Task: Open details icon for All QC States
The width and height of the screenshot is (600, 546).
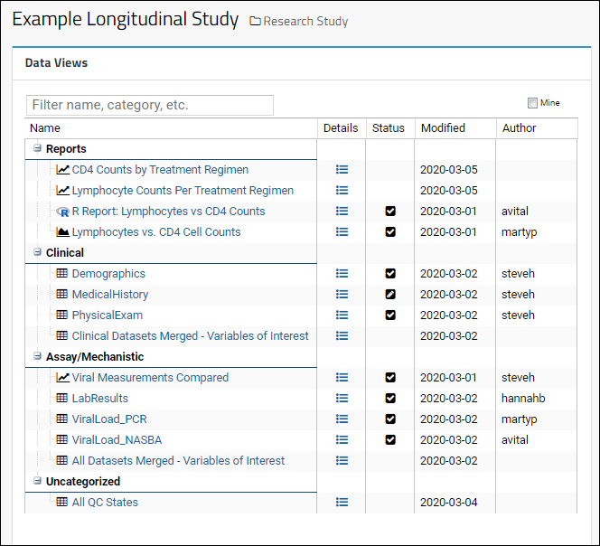Action: click(342, 502)
